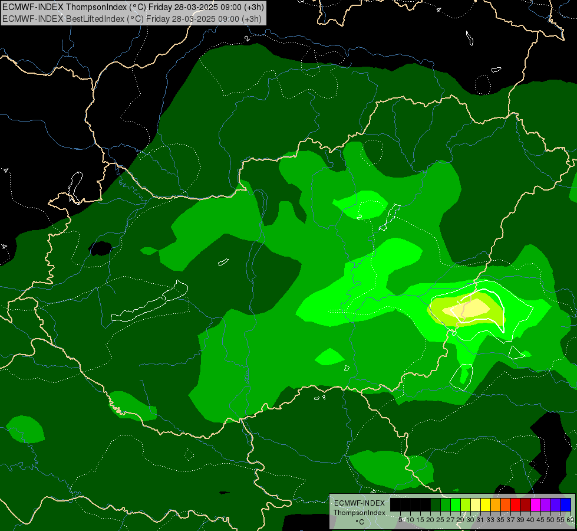Viewport: 577px width, 531px height.
Task: Pick the dark red 39–40 legend swatch
Action: 526,504
